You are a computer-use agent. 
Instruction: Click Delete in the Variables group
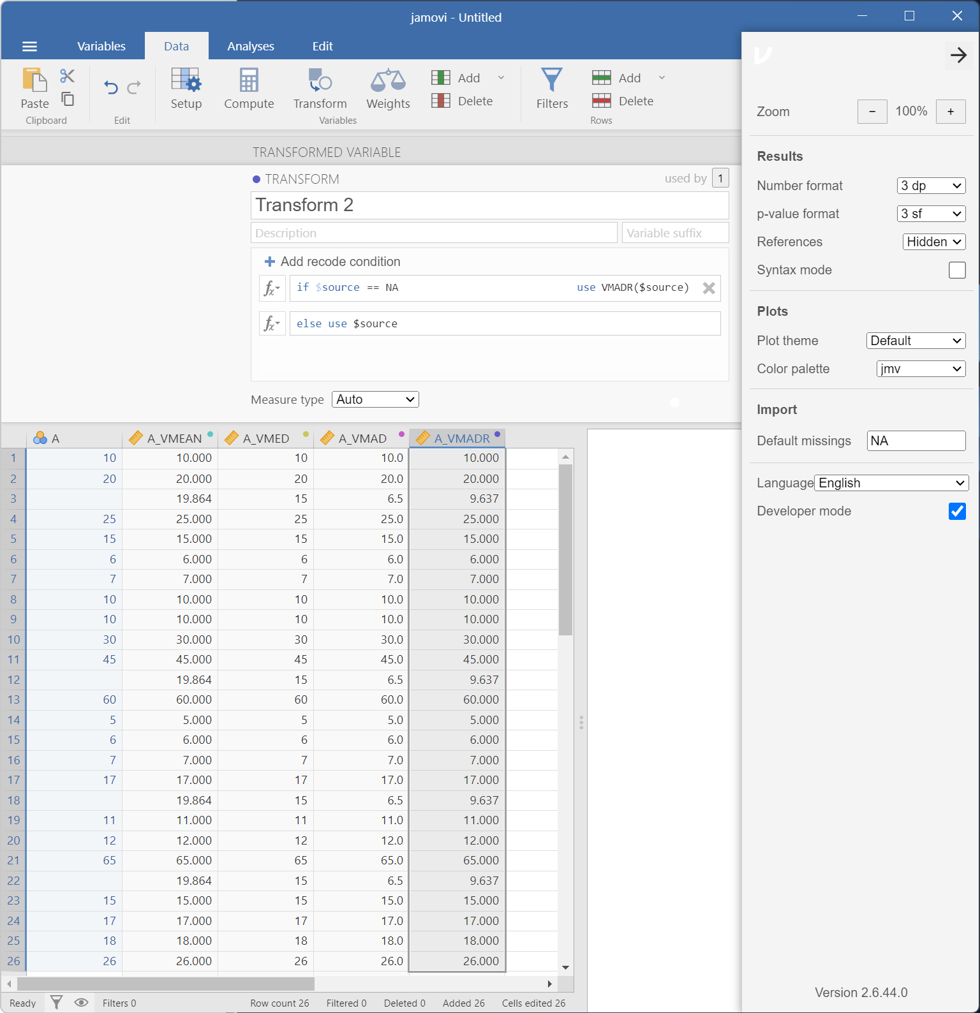463,101
